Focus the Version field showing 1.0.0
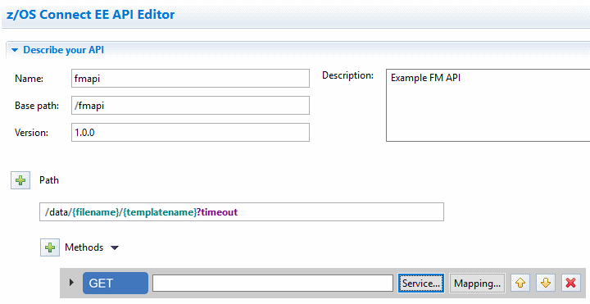The image size is (590, 304). click(x=190, y=133)
